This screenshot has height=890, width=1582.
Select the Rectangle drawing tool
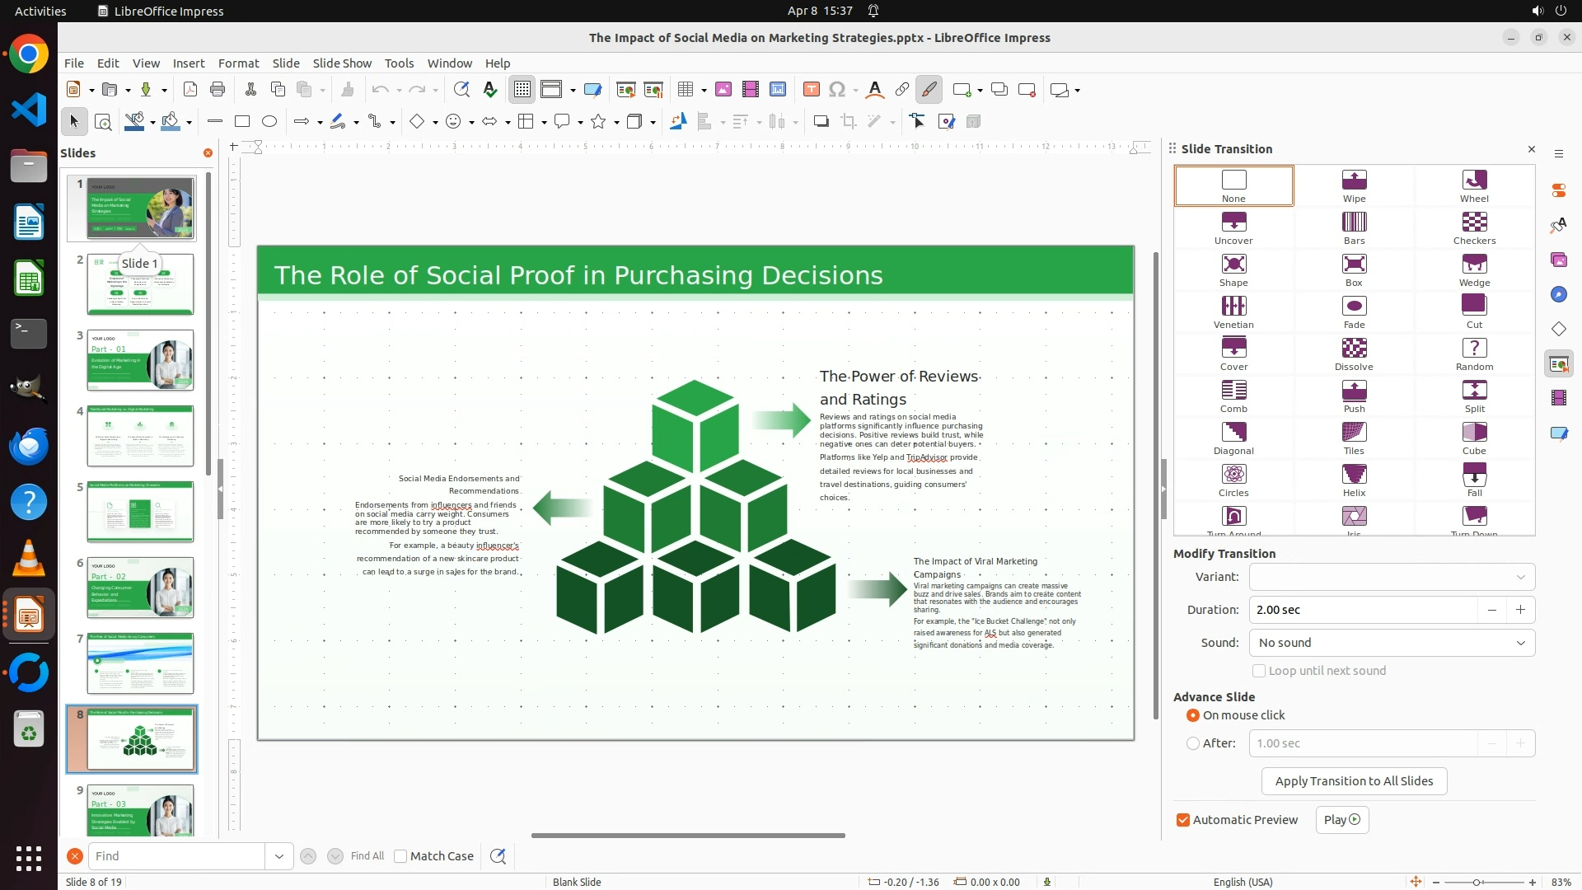tap(242, 122)
